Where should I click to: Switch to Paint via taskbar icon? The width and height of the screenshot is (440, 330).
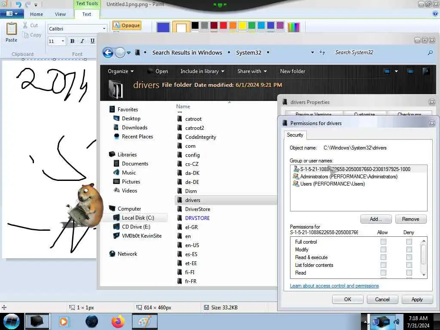pyautogui.click(x=144, y=321)
